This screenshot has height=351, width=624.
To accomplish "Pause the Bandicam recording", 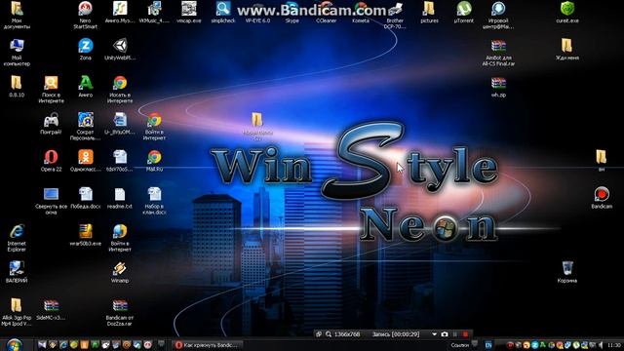I will click(455, 334).
